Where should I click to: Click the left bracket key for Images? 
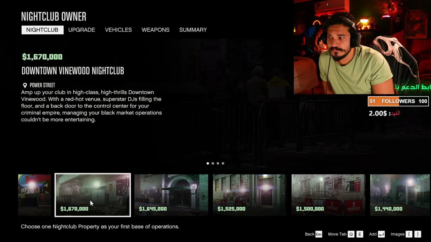409,234
